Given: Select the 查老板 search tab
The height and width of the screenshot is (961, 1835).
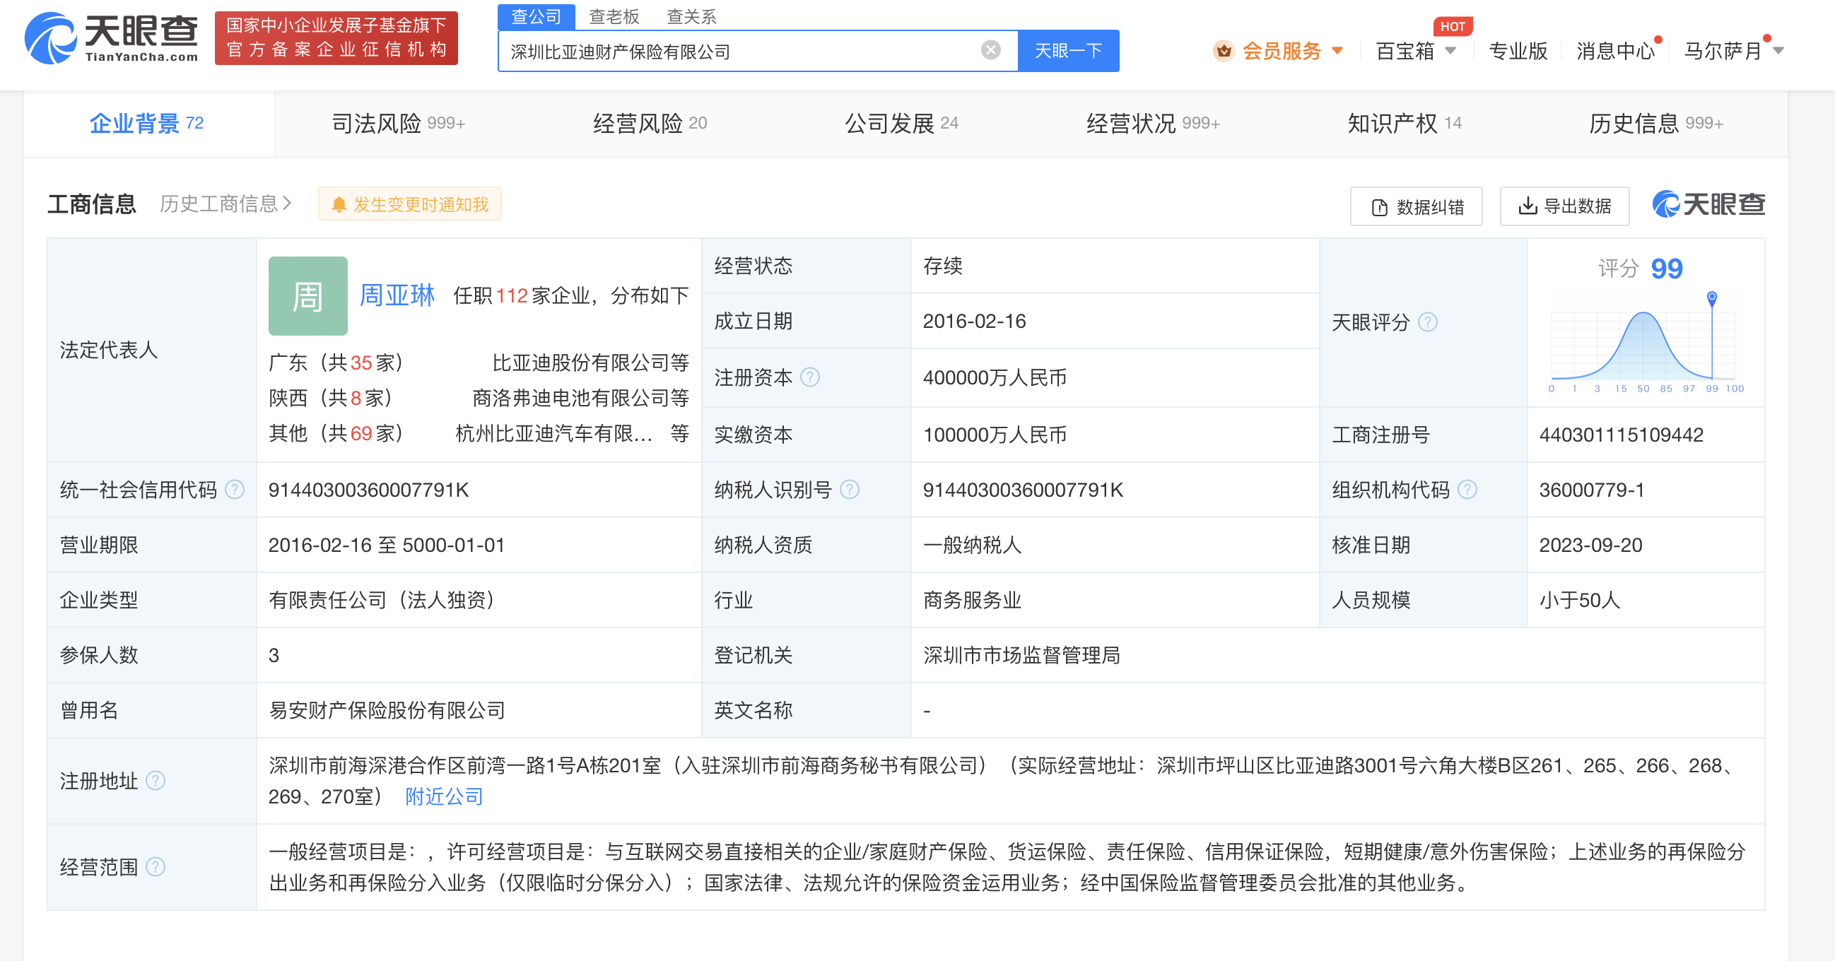Looking at the screenshot, I should pos(614,16).
